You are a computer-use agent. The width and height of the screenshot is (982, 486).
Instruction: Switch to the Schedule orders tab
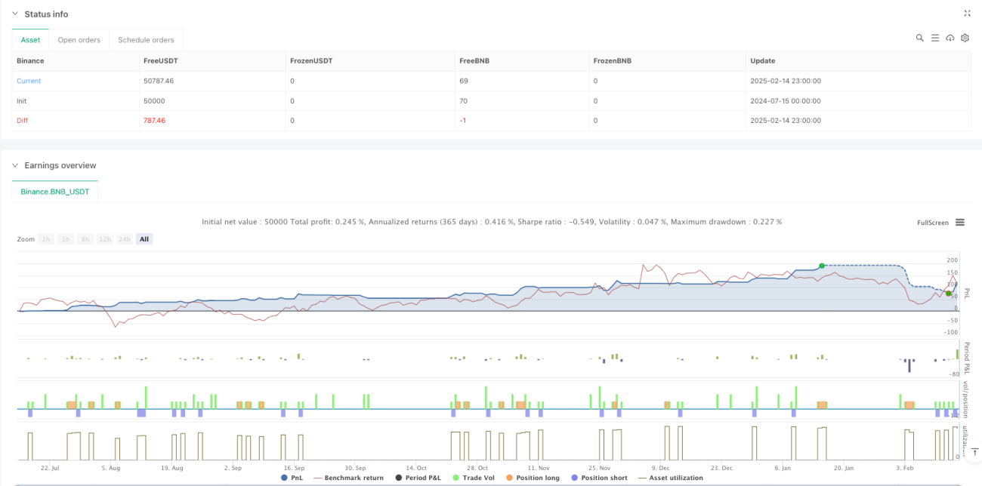146,40
